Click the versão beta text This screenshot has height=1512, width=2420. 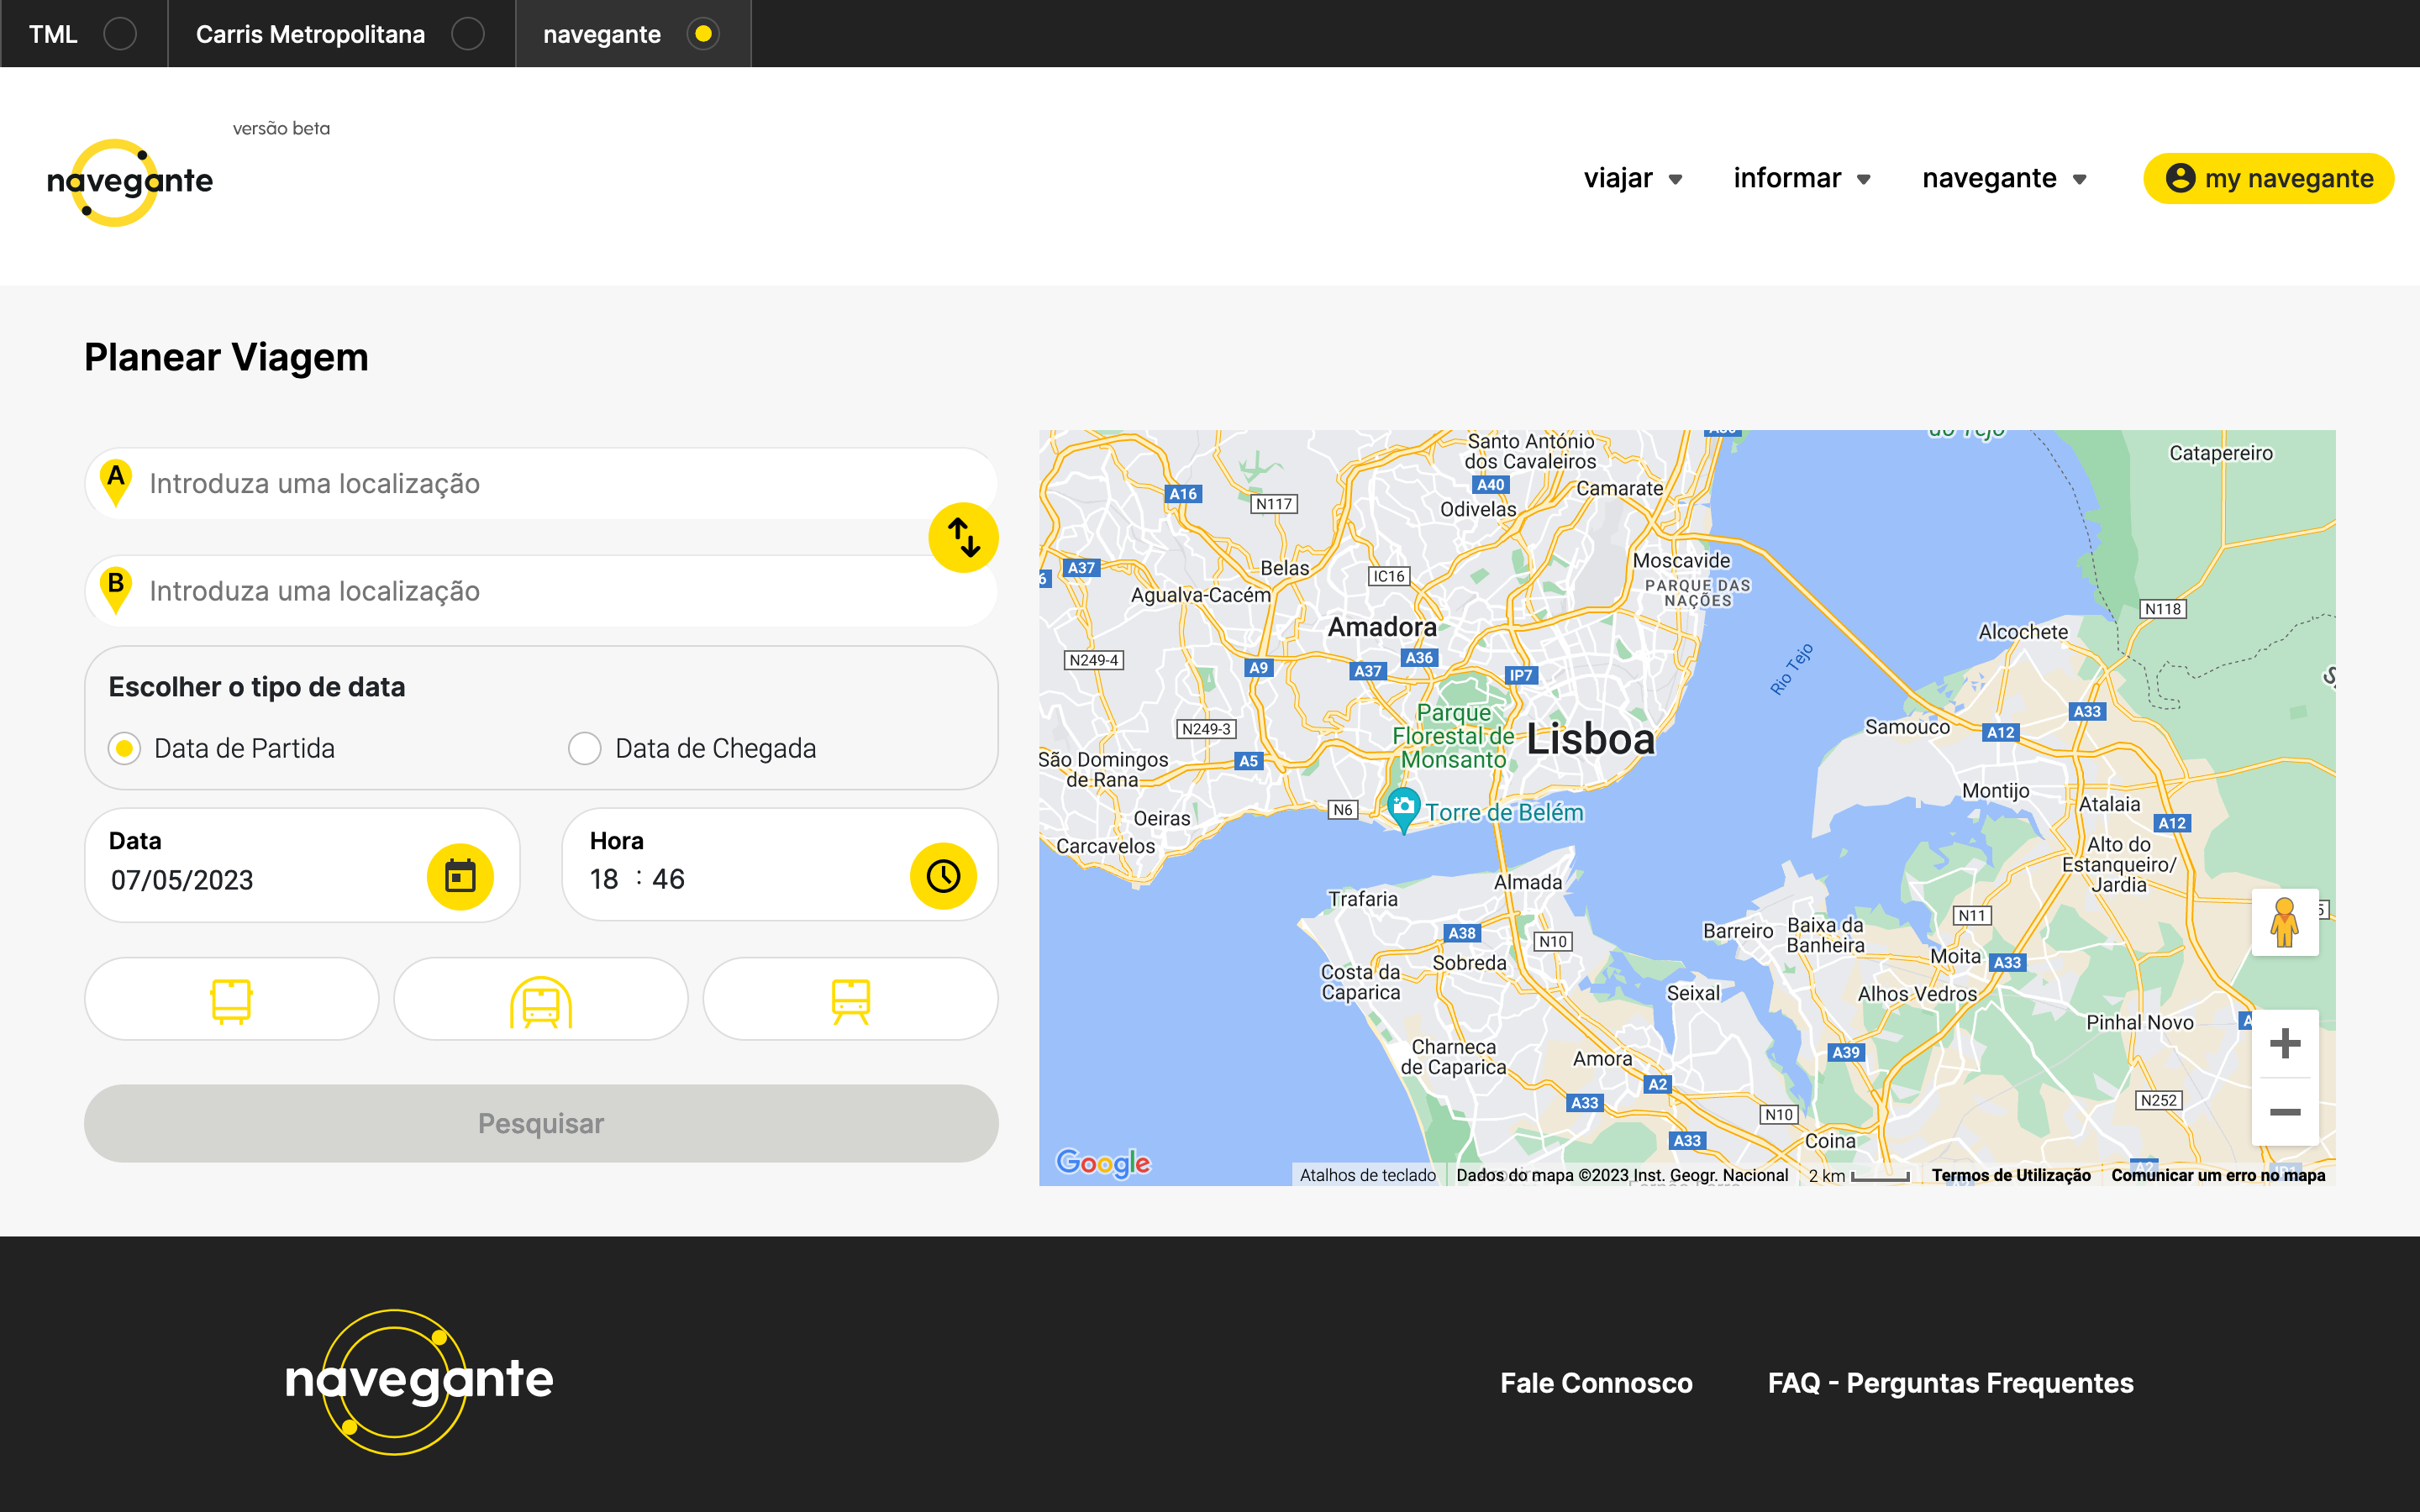click(x=281, y=128)
